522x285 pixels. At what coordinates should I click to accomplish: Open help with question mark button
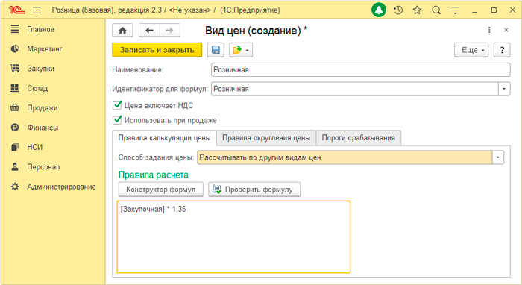click(x=502, y=50)
